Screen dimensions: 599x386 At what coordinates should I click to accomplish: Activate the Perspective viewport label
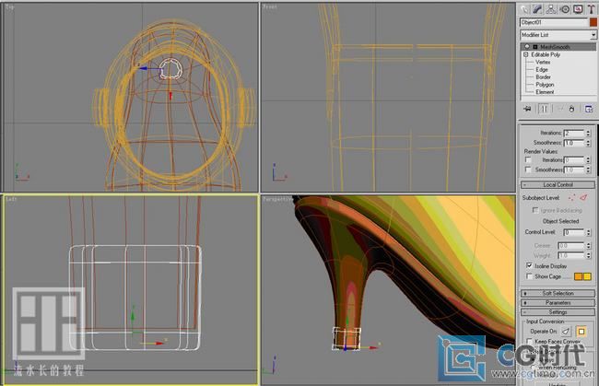(277, 199)
